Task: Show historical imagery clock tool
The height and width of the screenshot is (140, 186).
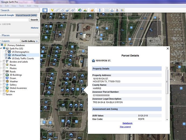Action: 80,10
